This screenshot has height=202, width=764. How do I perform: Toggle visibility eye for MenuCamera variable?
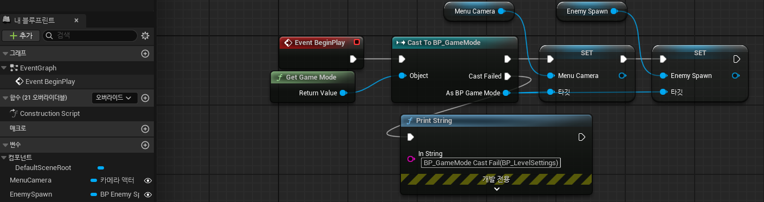point(147,180)
